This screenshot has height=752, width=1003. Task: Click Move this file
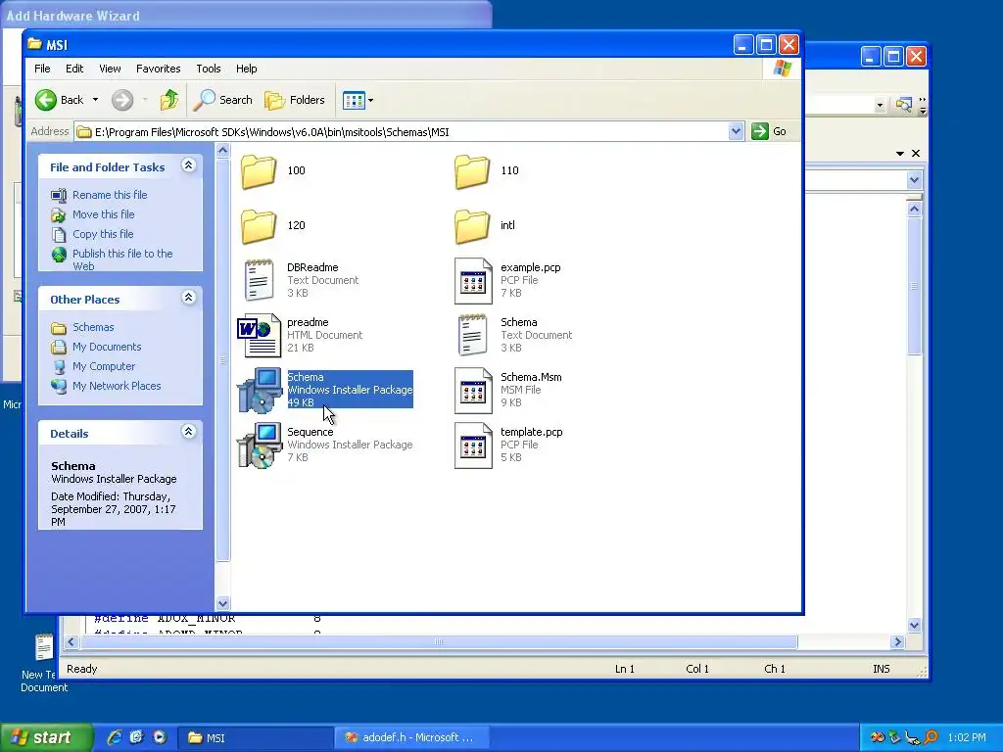pyautogui.click(x=103, y=214)
